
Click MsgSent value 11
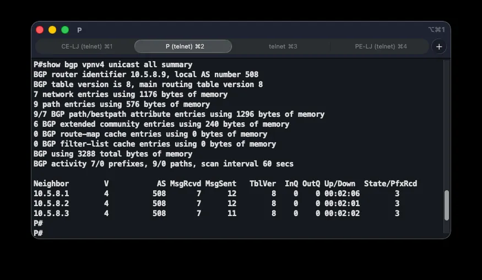pos(232,213)
